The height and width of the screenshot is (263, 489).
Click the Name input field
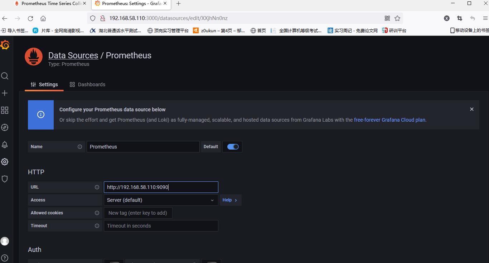(143, 147)
